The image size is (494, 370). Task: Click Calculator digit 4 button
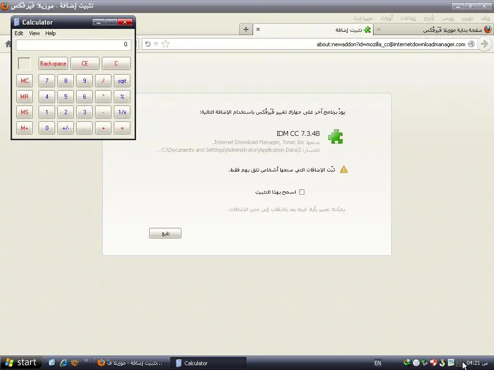coord(47,96)
